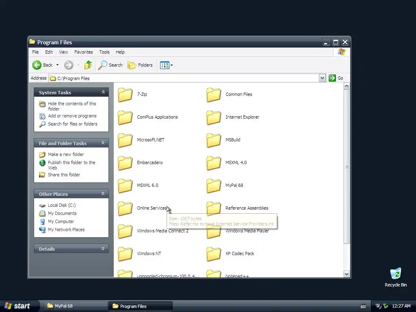This screenshot has height=312, width=416.
Task: Click the address bar path field
Action: [184, 78]
